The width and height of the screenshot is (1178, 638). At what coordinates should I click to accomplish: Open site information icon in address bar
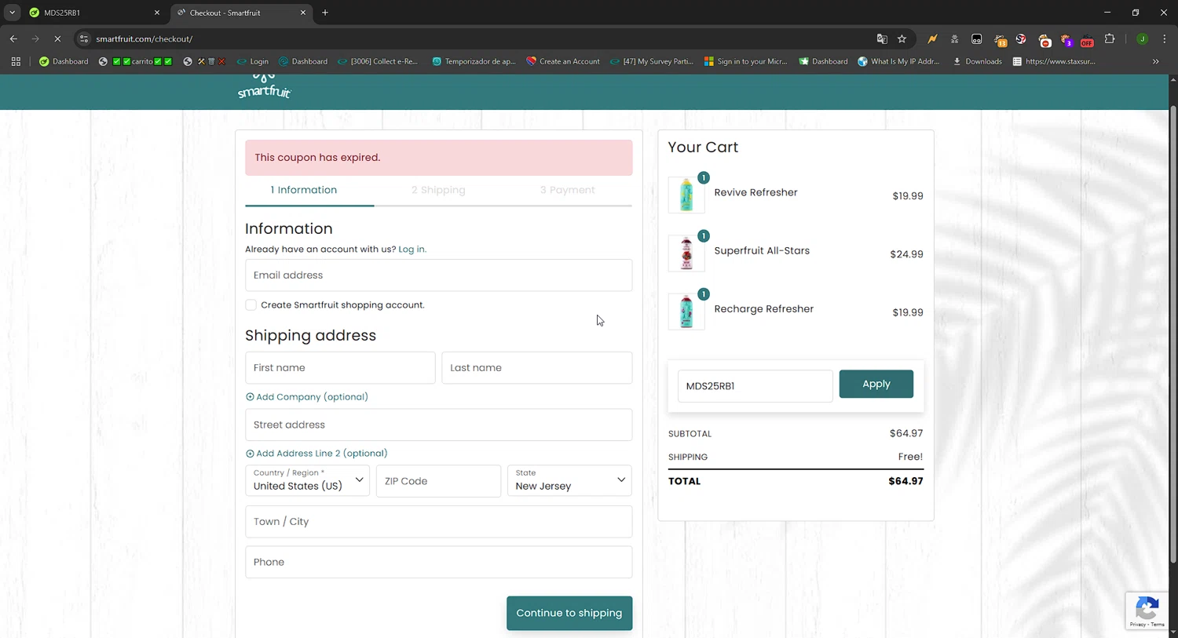[84, 38]
